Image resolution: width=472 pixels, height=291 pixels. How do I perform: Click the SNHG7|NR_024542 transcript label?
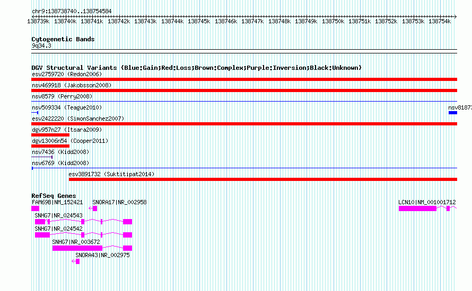click(58, 229)
